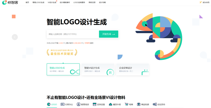This screenshot has height=108, width=211.
Task: Switch to the LOGO scene tab label
Action: tap(54, 105)
